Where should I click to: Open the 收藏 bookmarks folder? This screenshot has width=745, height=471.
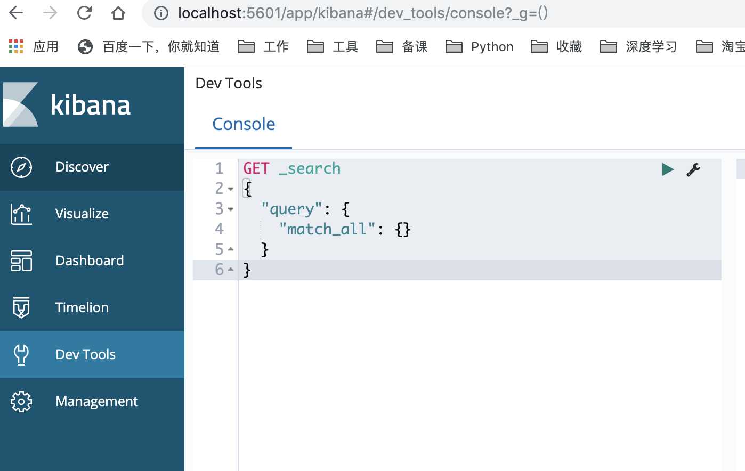pos(556,47)
